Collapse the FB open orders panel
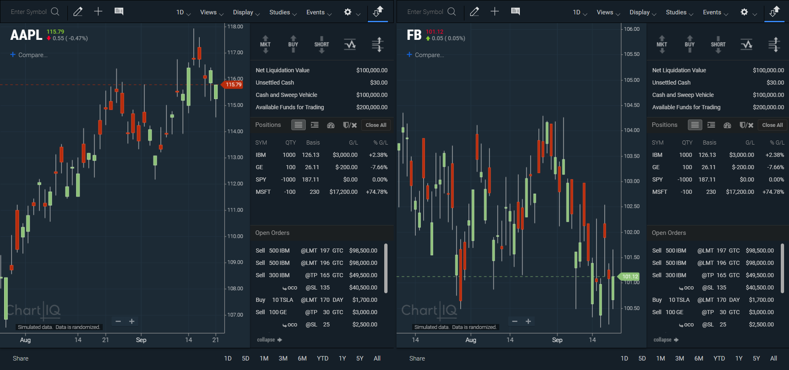Image resolution: width=789 pixels, height=370 pixels. coord(666,340)
